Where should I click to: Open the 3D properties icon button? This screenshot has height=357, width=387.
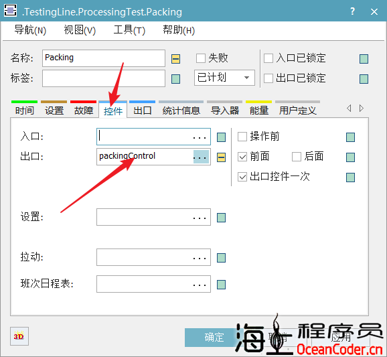(19, 336)
